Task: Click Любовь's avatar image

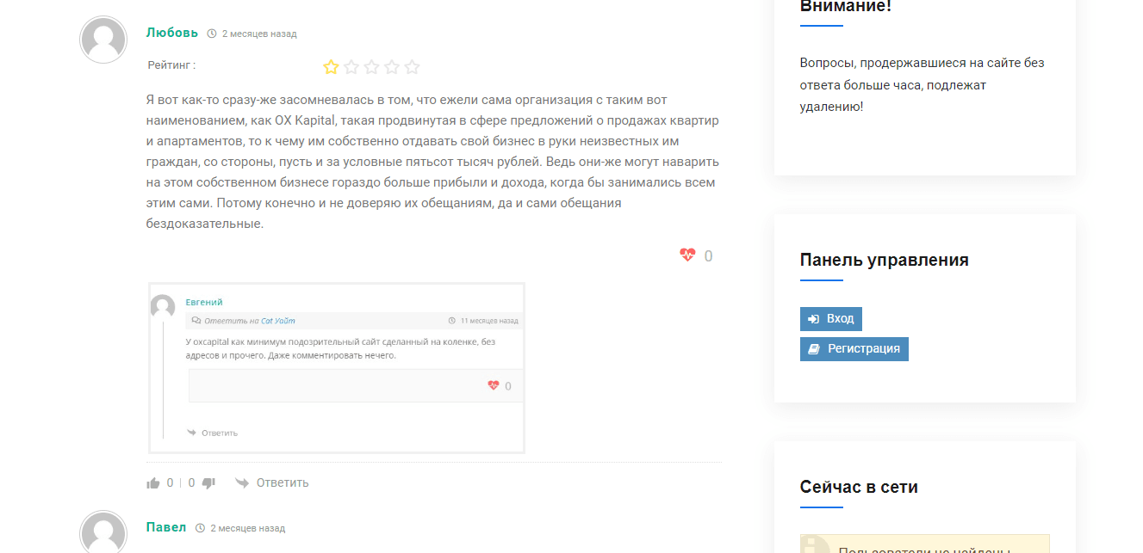Action: click(x=102, y=39)
